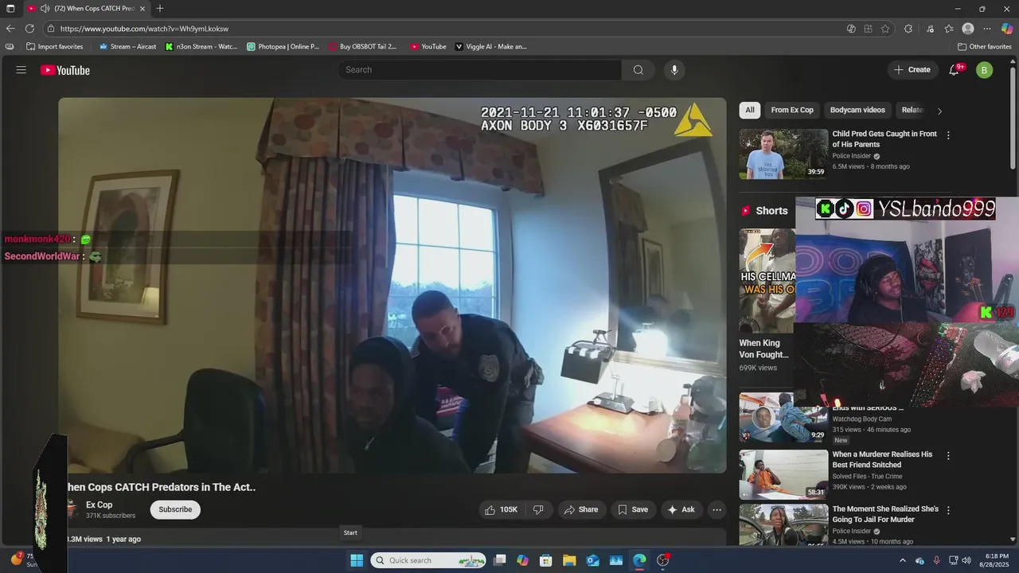Open Outlook from taskbar
Screen dimensions: 1019x573
[592, 560]
